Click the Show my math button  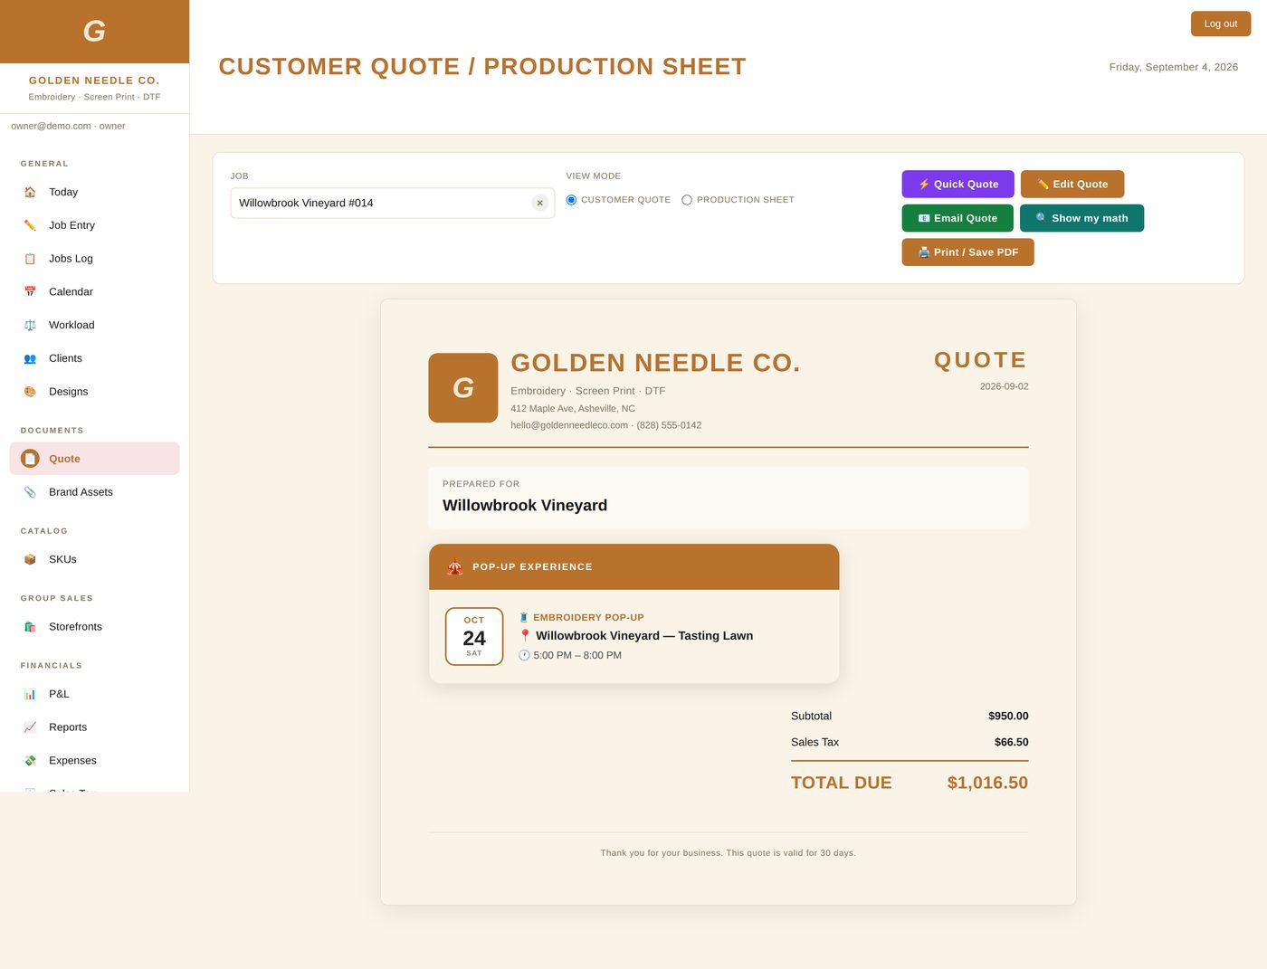tap(1081, 218)
